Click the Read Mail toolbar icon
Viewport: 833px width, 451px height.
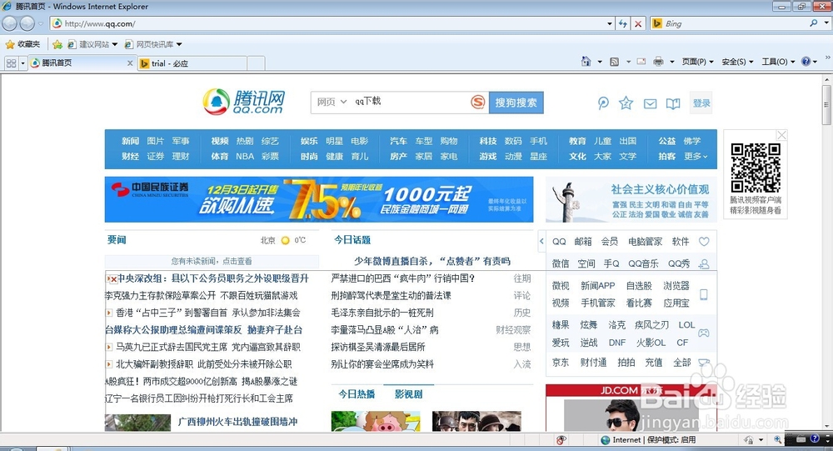point(641,62)
